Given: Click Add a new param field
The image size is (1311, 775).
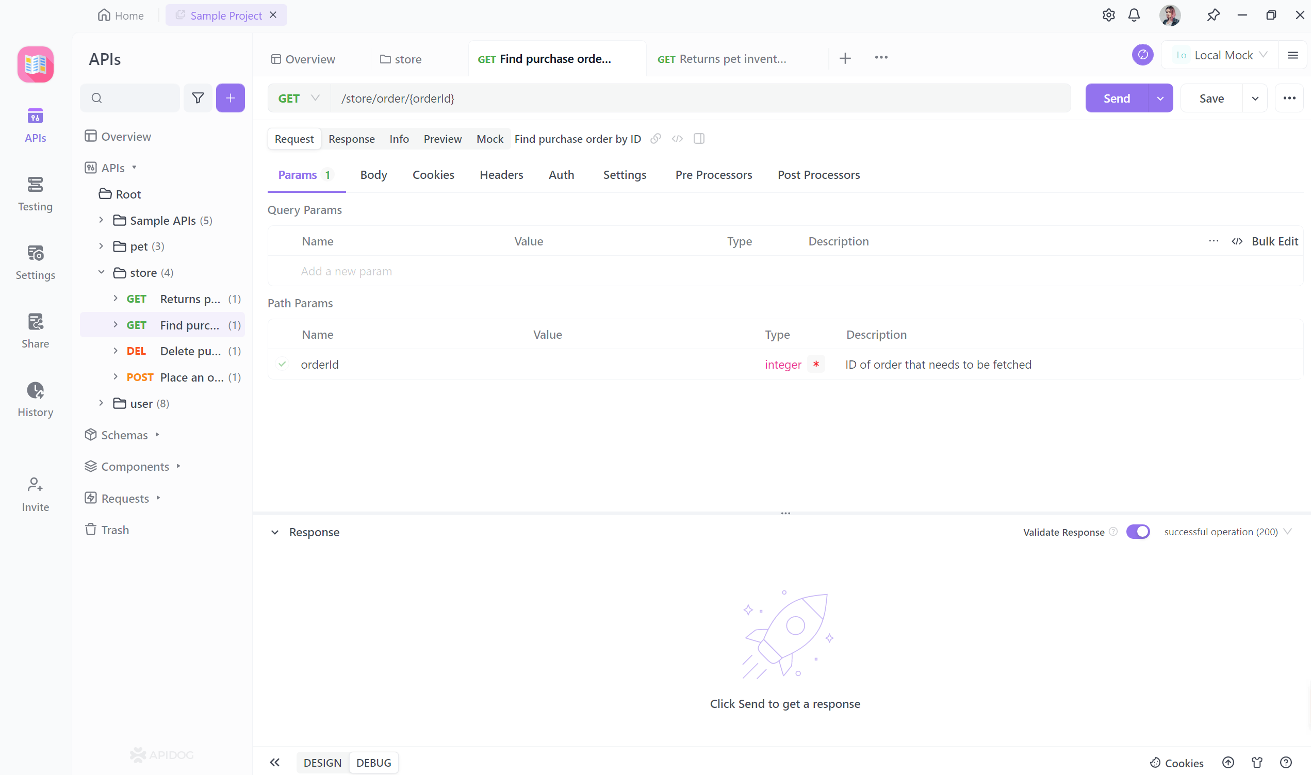Looking at the screenshot, I should (346, 271).
